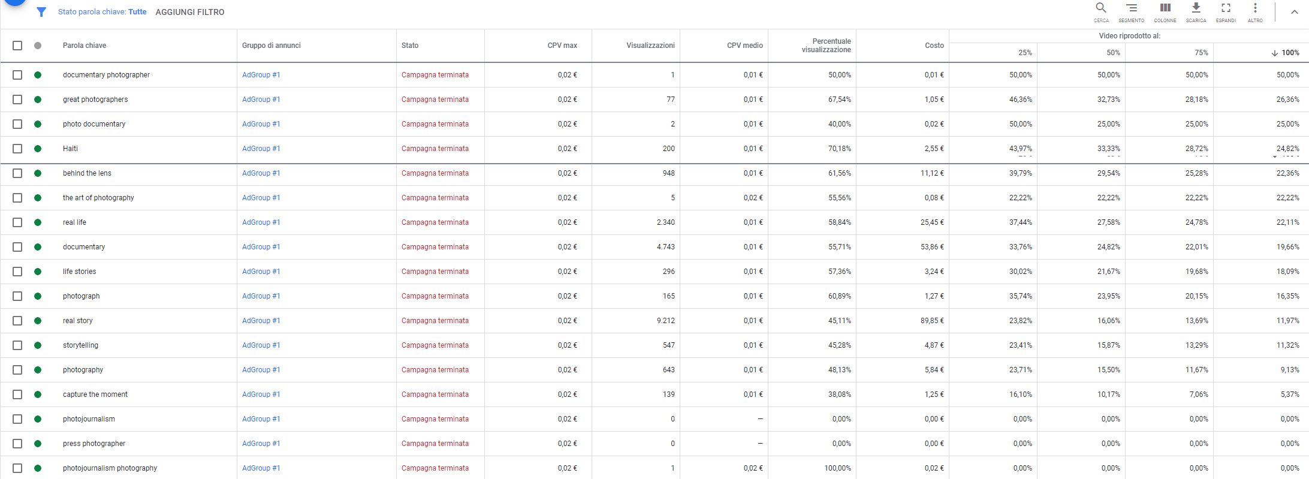Click the green status dot for real life
1309x479 pixels.
38,222
